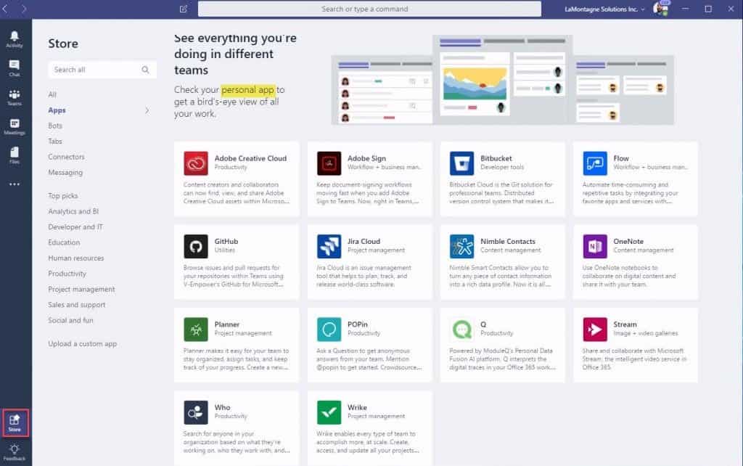Screen dimensions: 743x466
Task: Open the LaMontagne Solutions Inc. organization dropdown
Action: point(602,9)
